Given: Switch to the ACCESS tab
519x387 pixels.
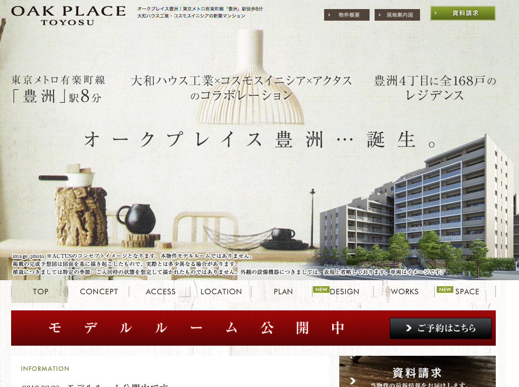Looking at the screenshot, I should click(x=161, y=292).
